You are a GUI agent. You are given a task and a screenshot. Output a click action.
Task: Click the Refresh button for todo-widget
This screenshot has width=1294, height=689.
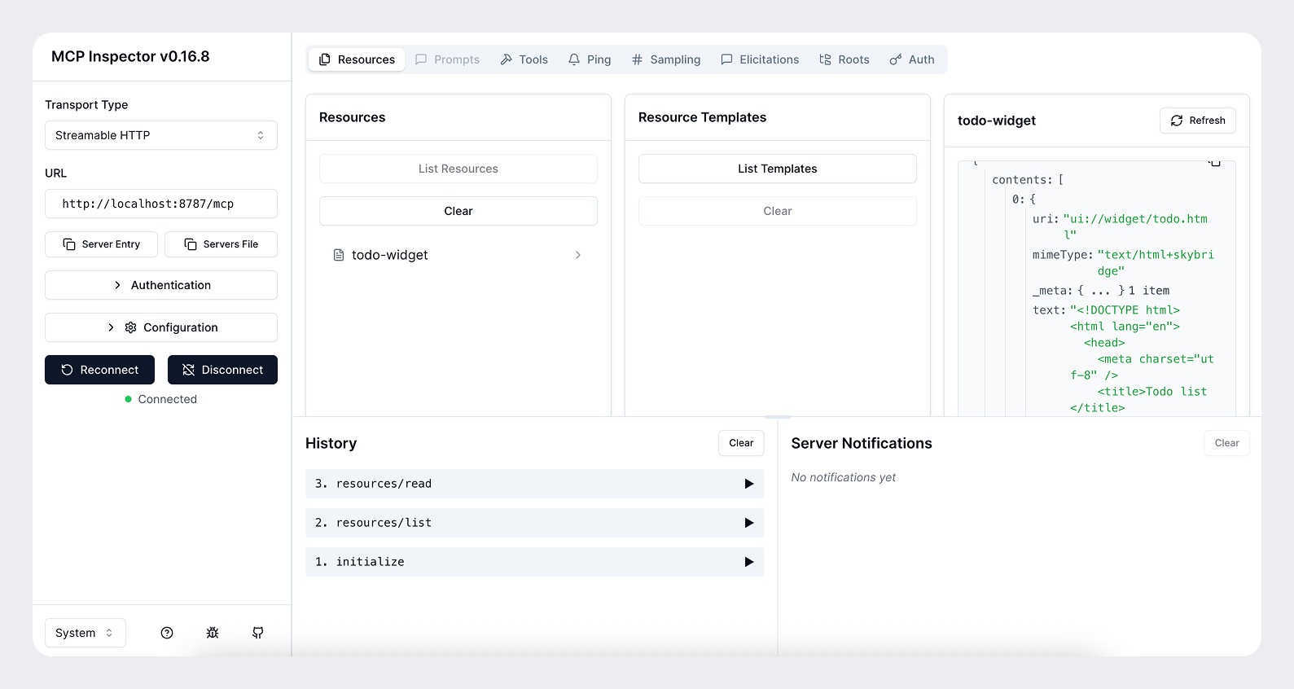pos(1197,121)
